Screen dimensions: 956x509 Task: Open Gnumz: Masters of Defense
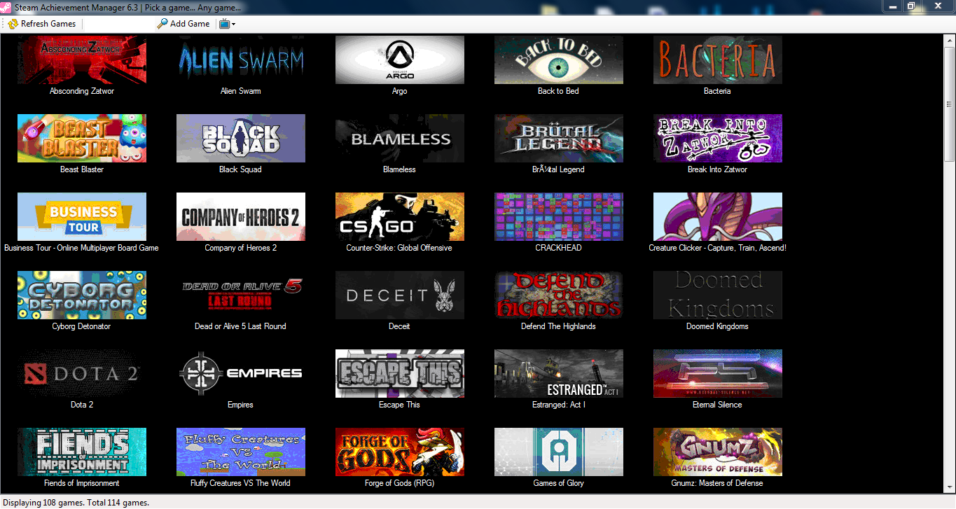point(717,452)
